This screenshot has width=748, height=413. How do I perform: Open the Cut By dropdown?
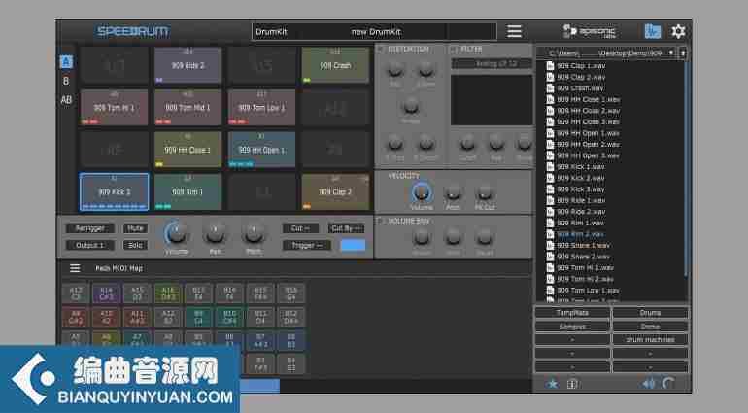pyautogui.click(x=347, y=228)
